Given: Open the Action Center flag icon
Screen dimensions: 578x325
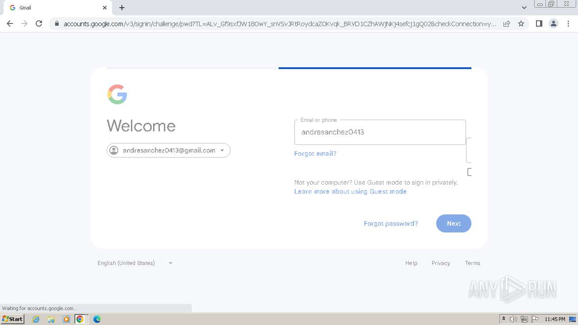Looking at the screenshot, I should [x=535, y=319].
